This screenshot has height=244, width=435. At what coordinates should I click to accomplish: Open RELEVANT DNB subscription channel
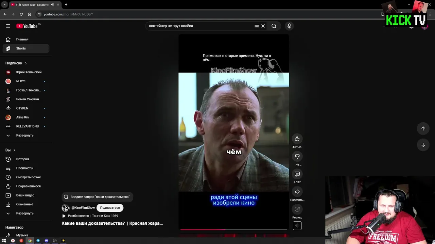[x=26, y=126]
